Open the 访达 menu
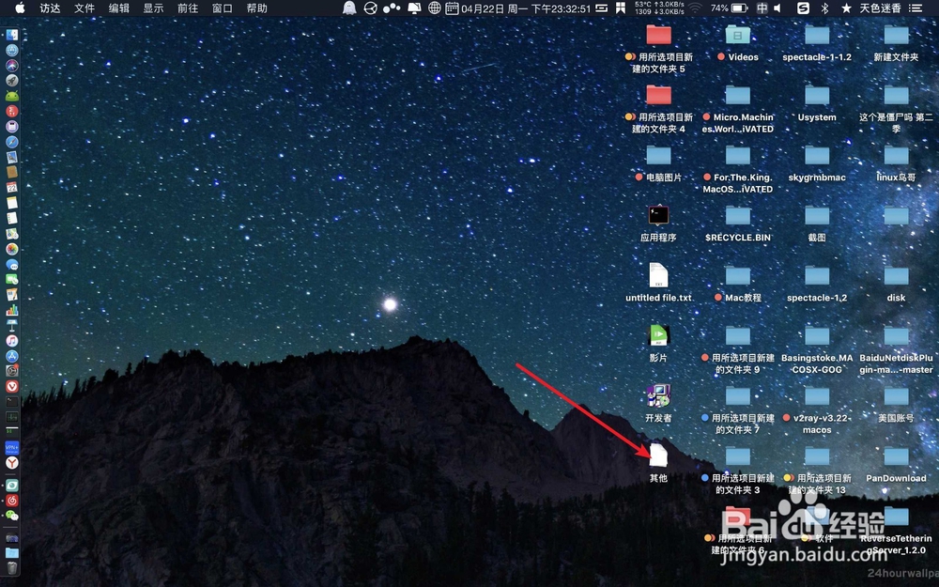The image size is (939, 587). (x=51, y=8)
